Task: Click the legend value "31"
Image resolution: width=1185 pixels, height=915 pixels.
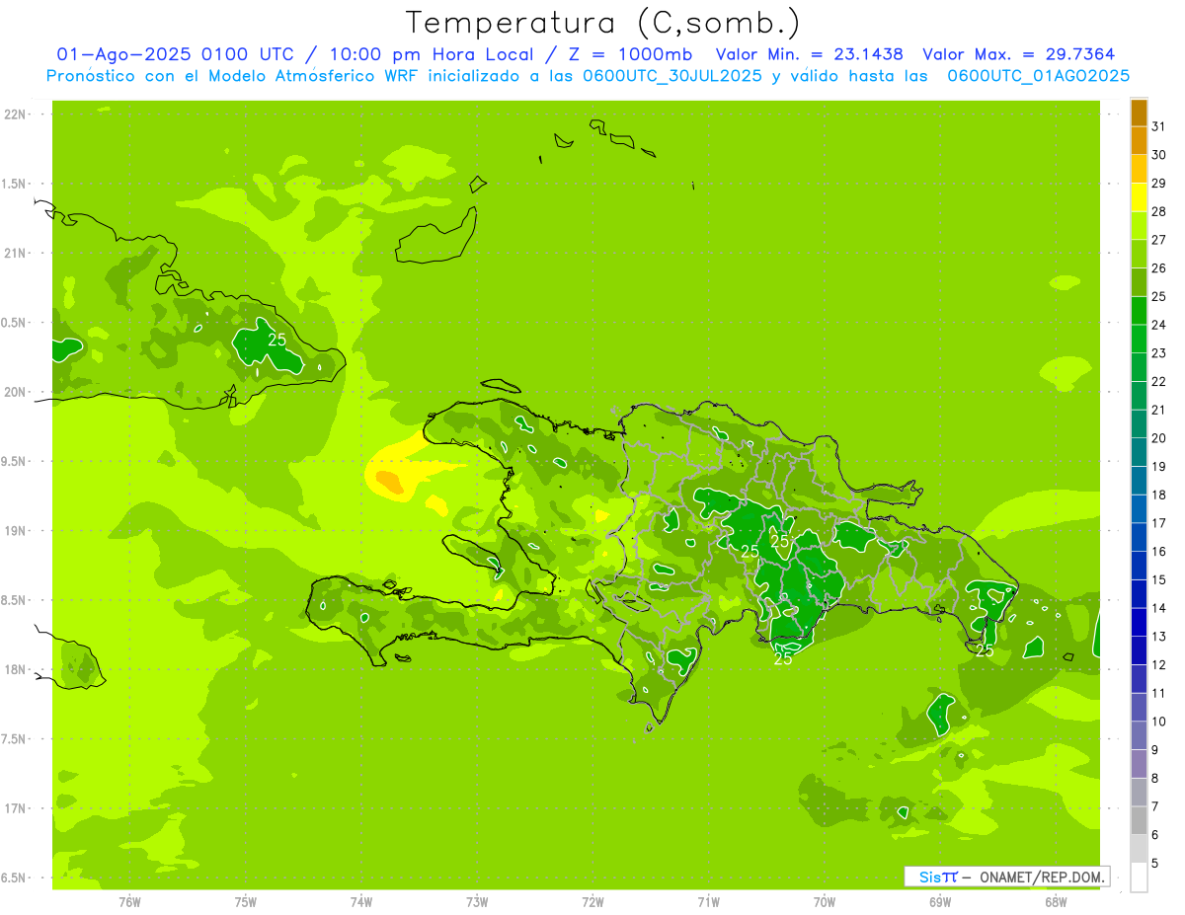Action: [1159, 126]
